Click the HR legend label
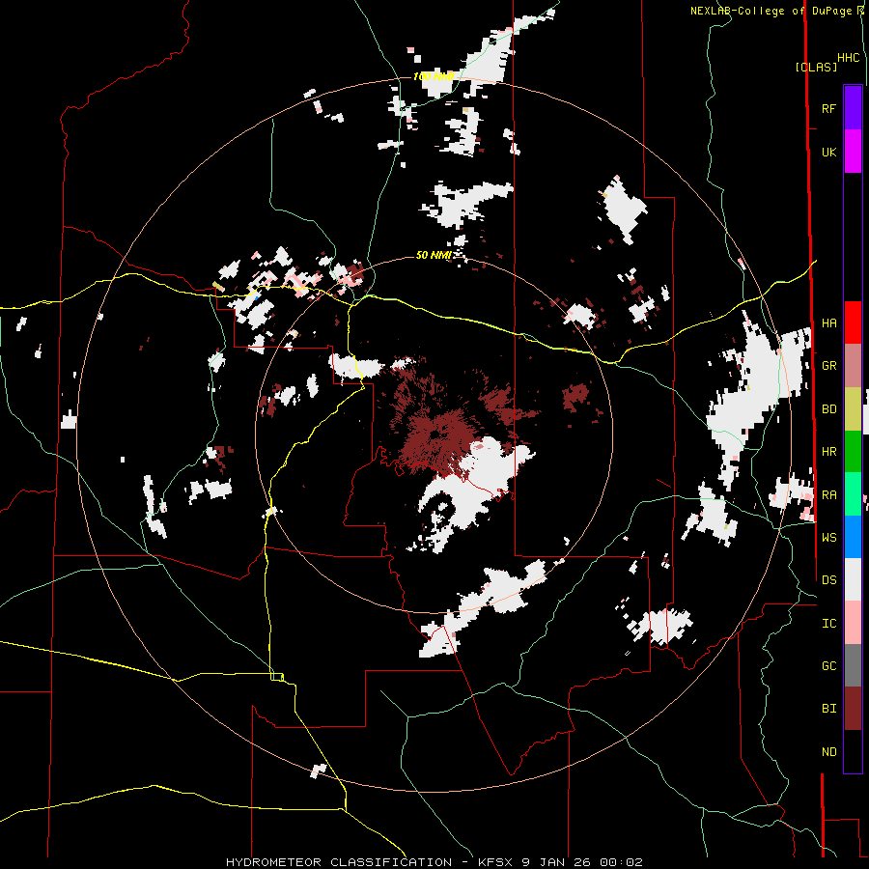This screenshot has width=869, height=869. (828, 452)
